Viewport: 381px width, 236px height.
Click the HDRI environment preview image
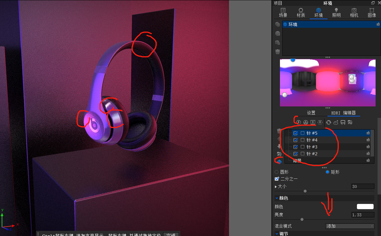327,83
